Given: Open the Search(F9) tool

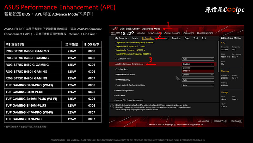Looking at the screenshot, I should tap(188, 33).
